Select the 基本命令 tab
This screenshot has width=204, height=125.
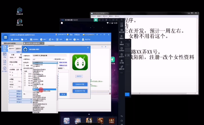tap(12, 49)
